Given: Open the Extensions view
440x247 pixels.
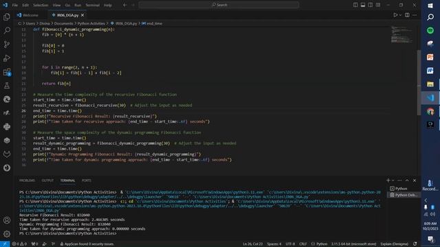Looking at the screenshot, I should pyautogui.click(x=7, y=72).
